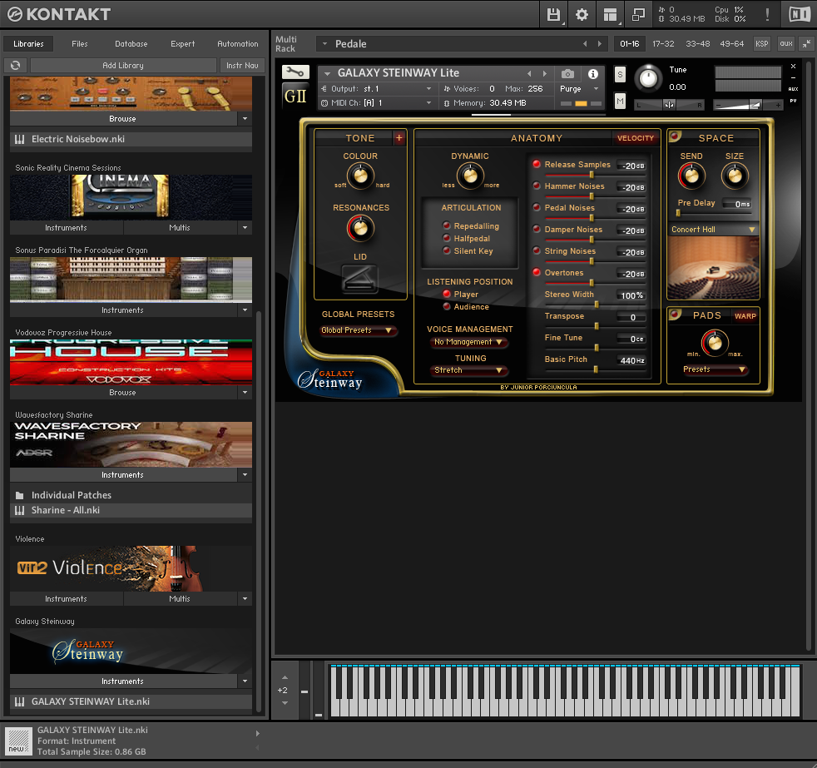Image resolution: width=817 pixels, height=768 pixels.
Task: Expand Galaxy Steinway library options arrow
Action: point(245,681)
